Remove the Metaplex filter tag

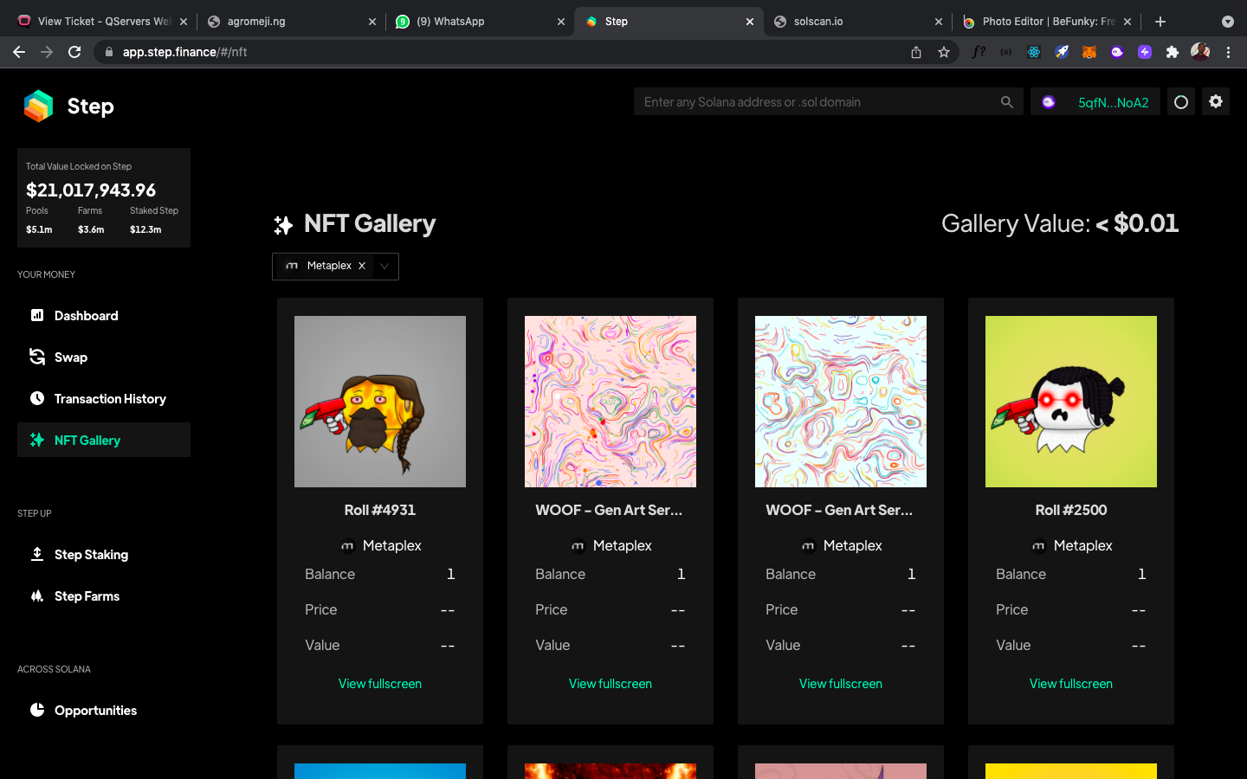coord(362,266)
